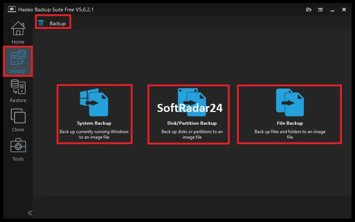The height and width of the screenshot is (222, 355).
Task: Open the Restore section
Action: [x=18, y=91]
